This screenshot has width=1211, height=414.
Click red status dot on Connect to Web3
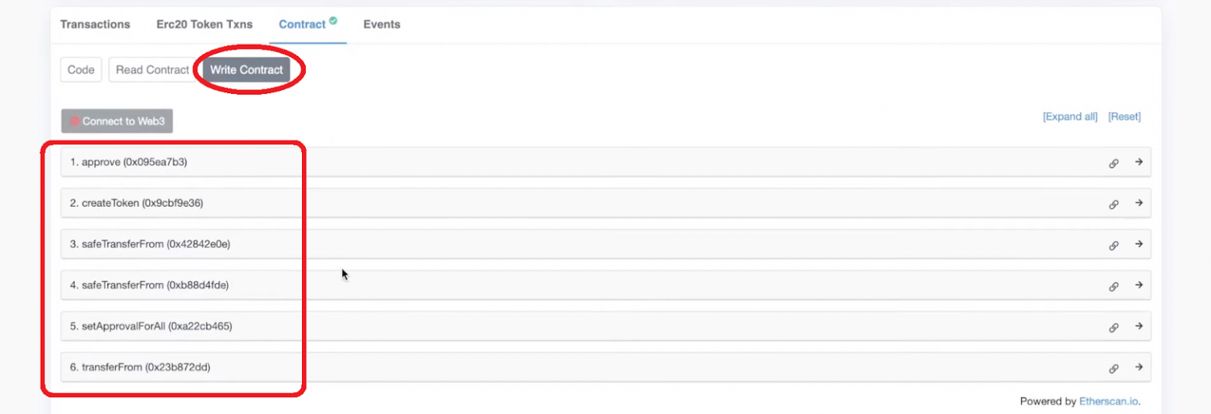tap(75, 121)
